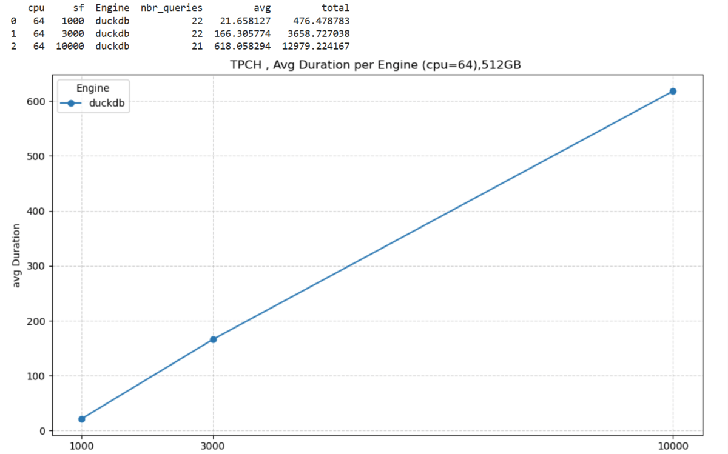The width and height of the screenshot is (728, 454).
Task: Click the nbr_queries value 21
Action: pos(197,46)
